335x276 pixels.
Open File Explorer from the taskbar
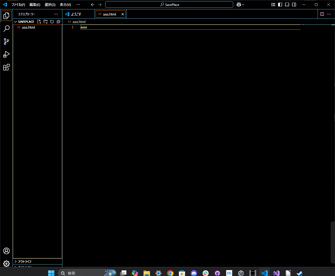(x=147, y=273)
